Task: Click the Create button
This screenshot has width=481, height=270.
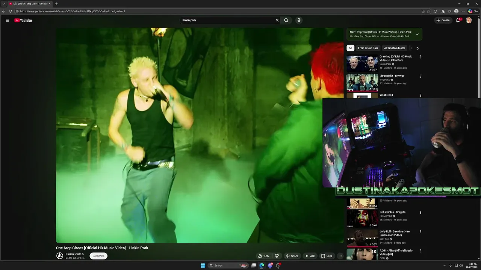Action: 443,20
